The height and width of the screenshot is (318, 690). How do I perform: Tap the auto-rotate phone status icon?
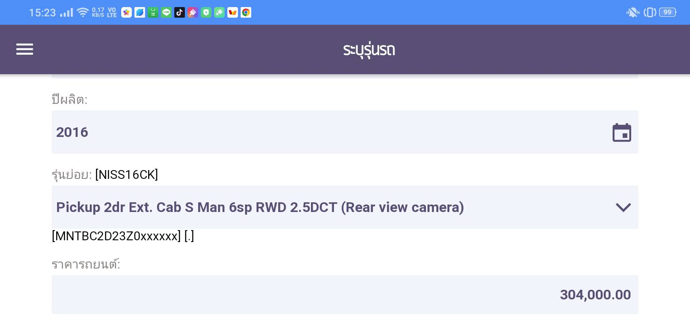pyautogui.click(x=650, y=12)
